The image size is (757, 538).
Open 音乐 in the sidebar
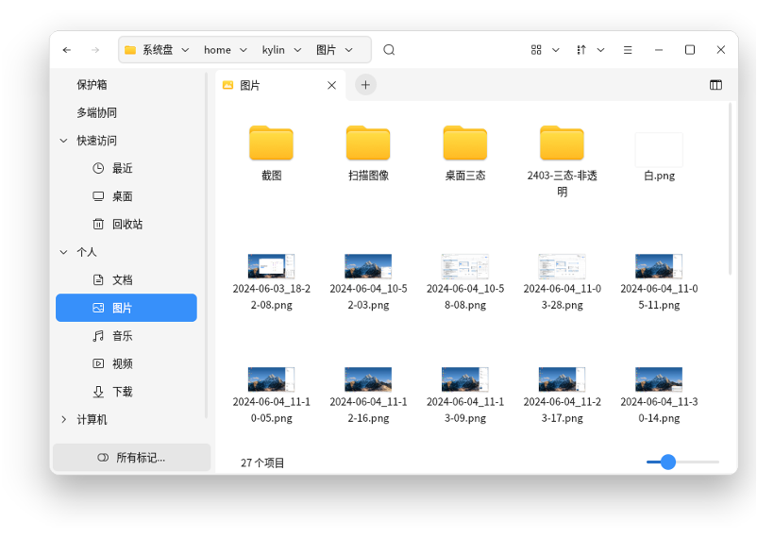click(126, 336)
